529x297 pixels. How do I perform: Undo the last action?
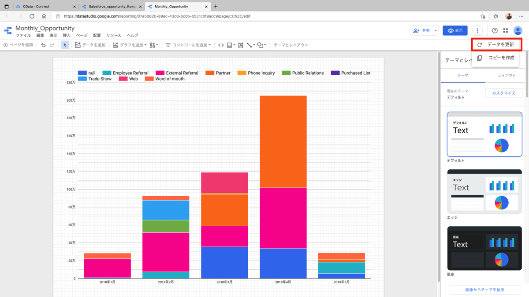[x=43, y=45]
